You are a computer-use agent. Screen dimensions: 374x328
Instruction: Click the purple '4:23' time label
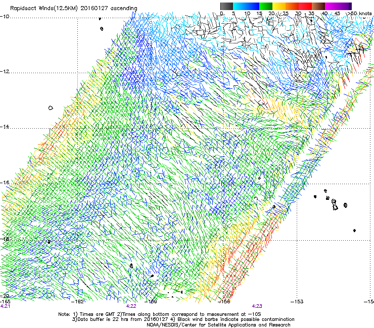tap(257, 306)
